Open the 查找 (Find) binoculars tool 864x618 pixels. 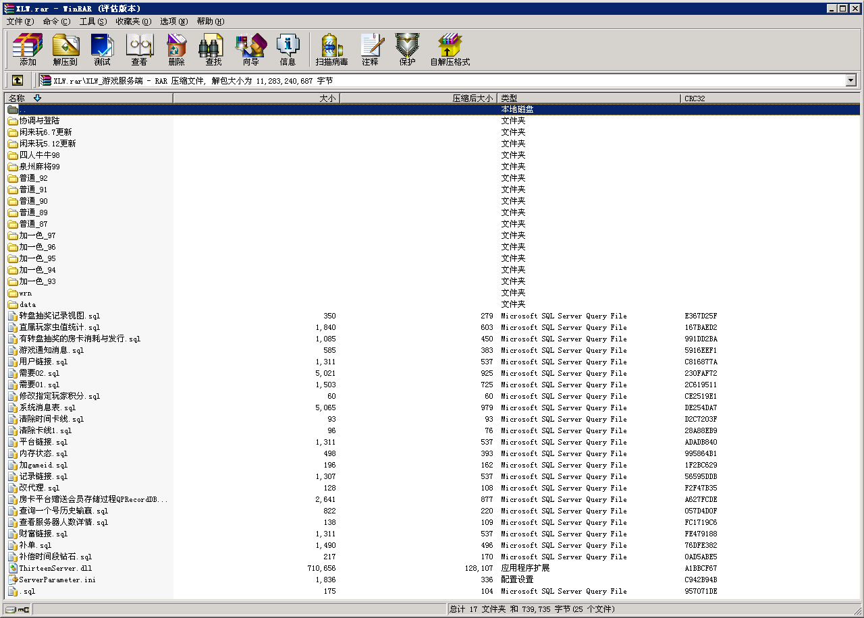click(213, 50)
